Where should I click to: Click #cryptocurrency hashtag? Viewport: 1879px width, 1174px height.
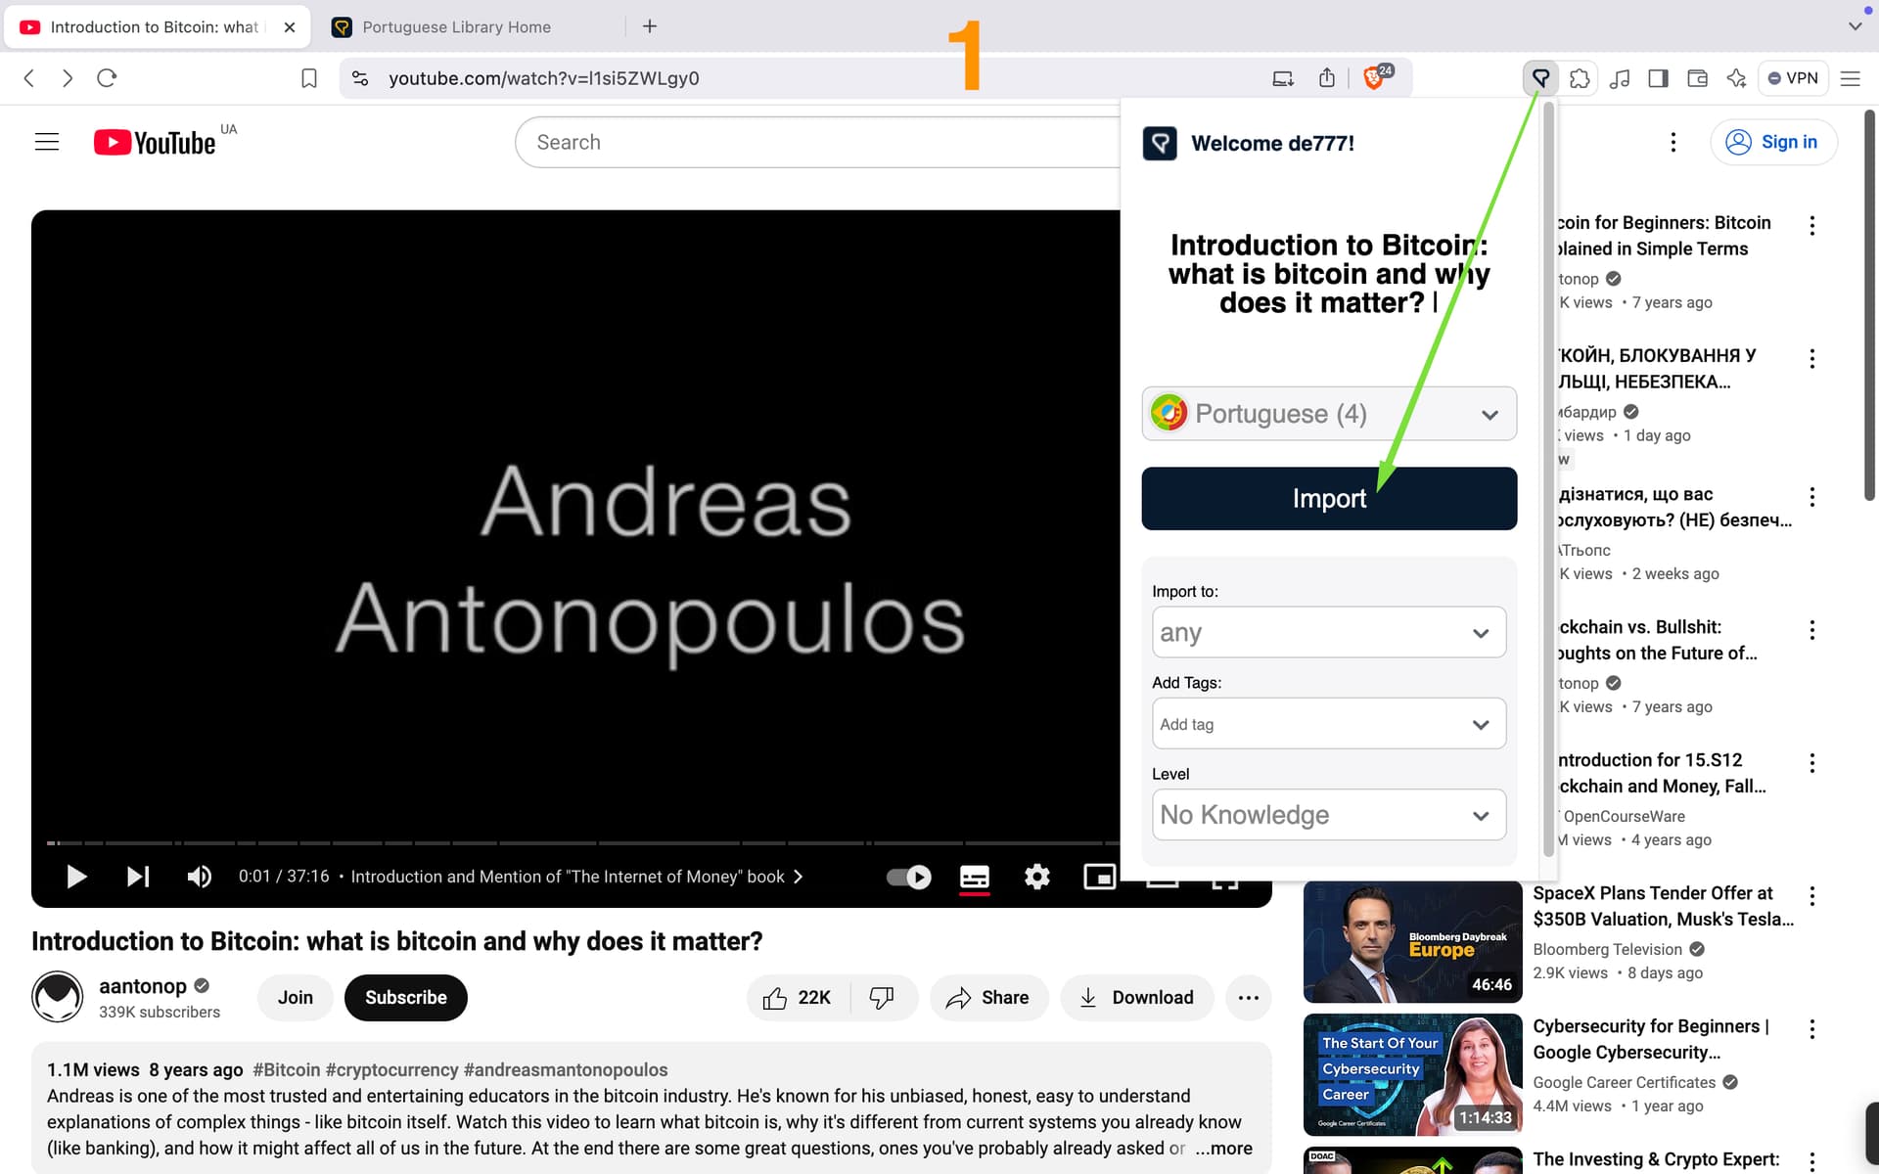[x=391, y=1070]
